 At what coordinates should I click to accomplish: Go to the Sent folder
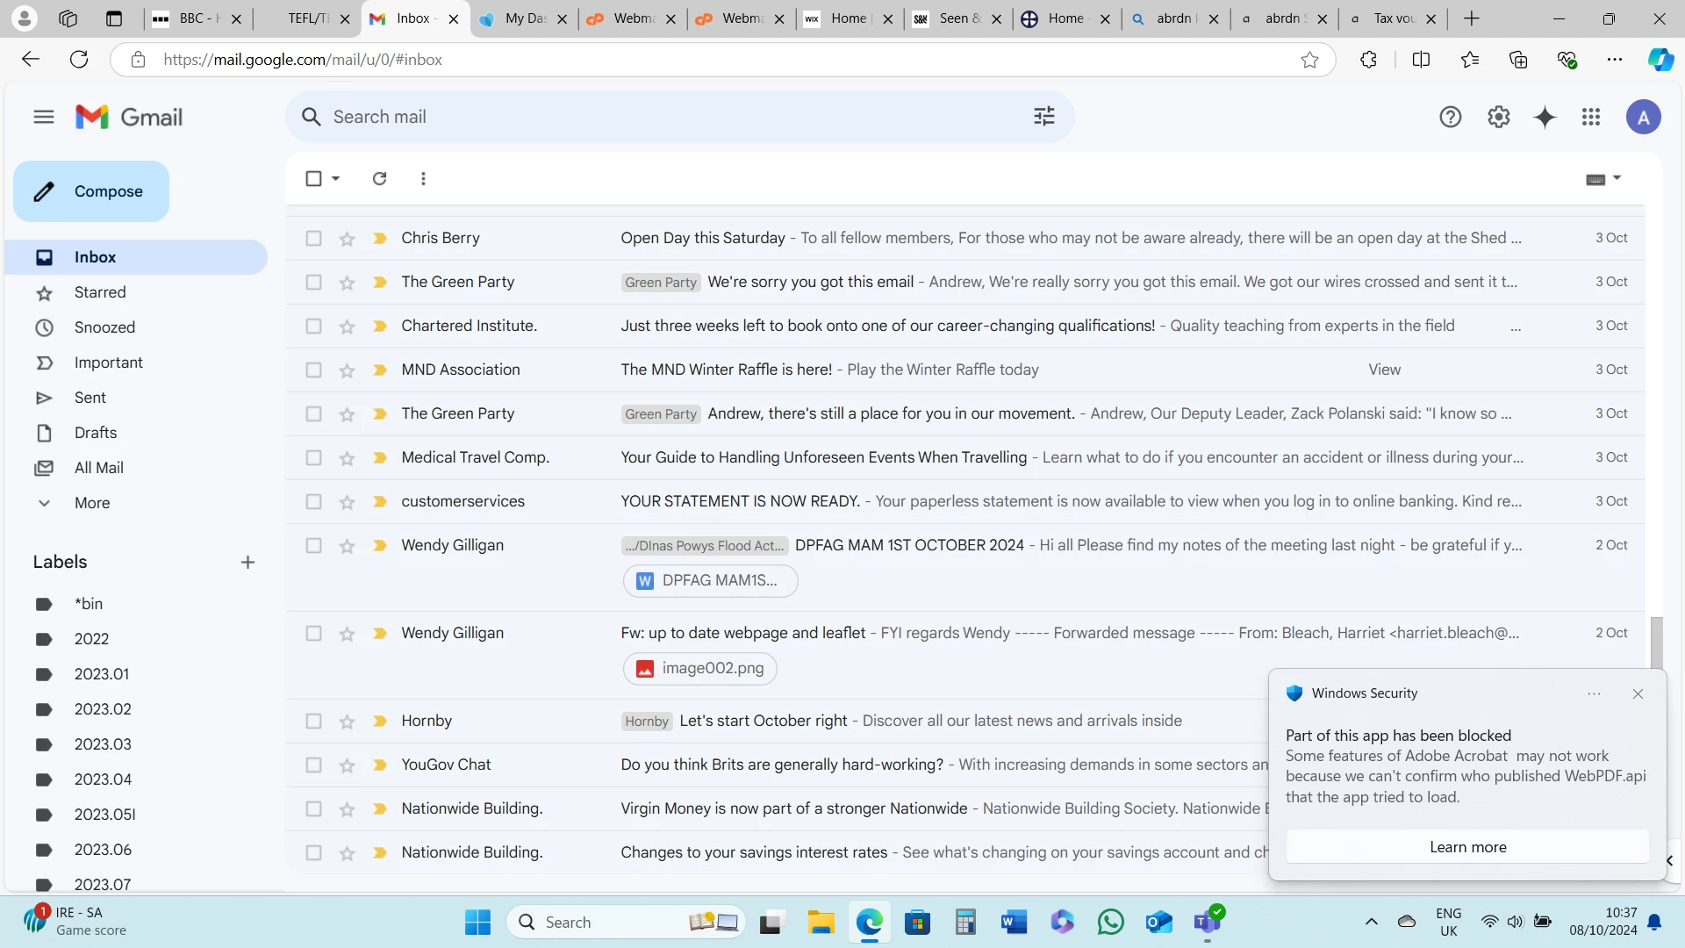(90, 398)
